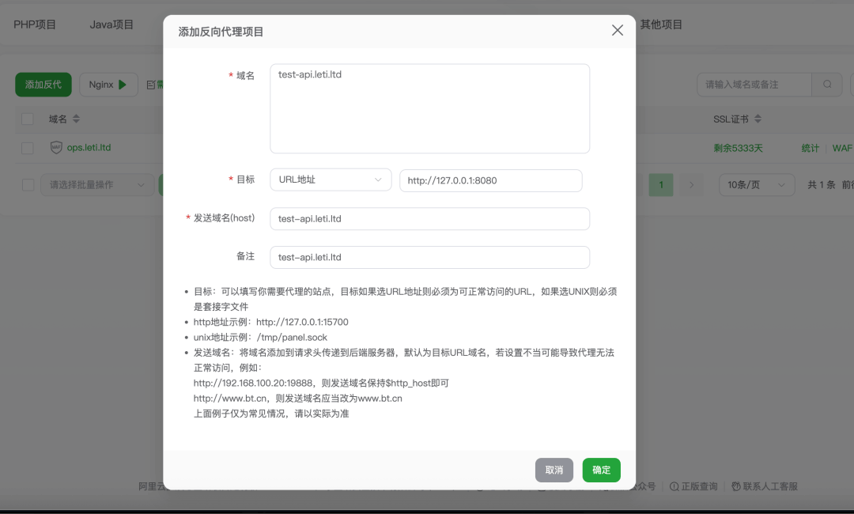Viewport: 854px width, 514px height.
Task: Click the target URL input field
Action: point(490,180)
